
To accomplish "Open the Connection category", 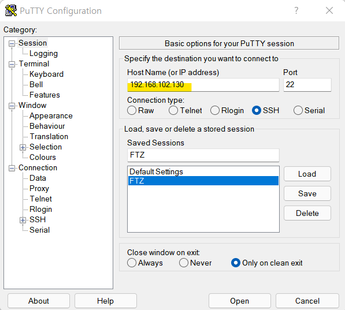I will 38,168.
